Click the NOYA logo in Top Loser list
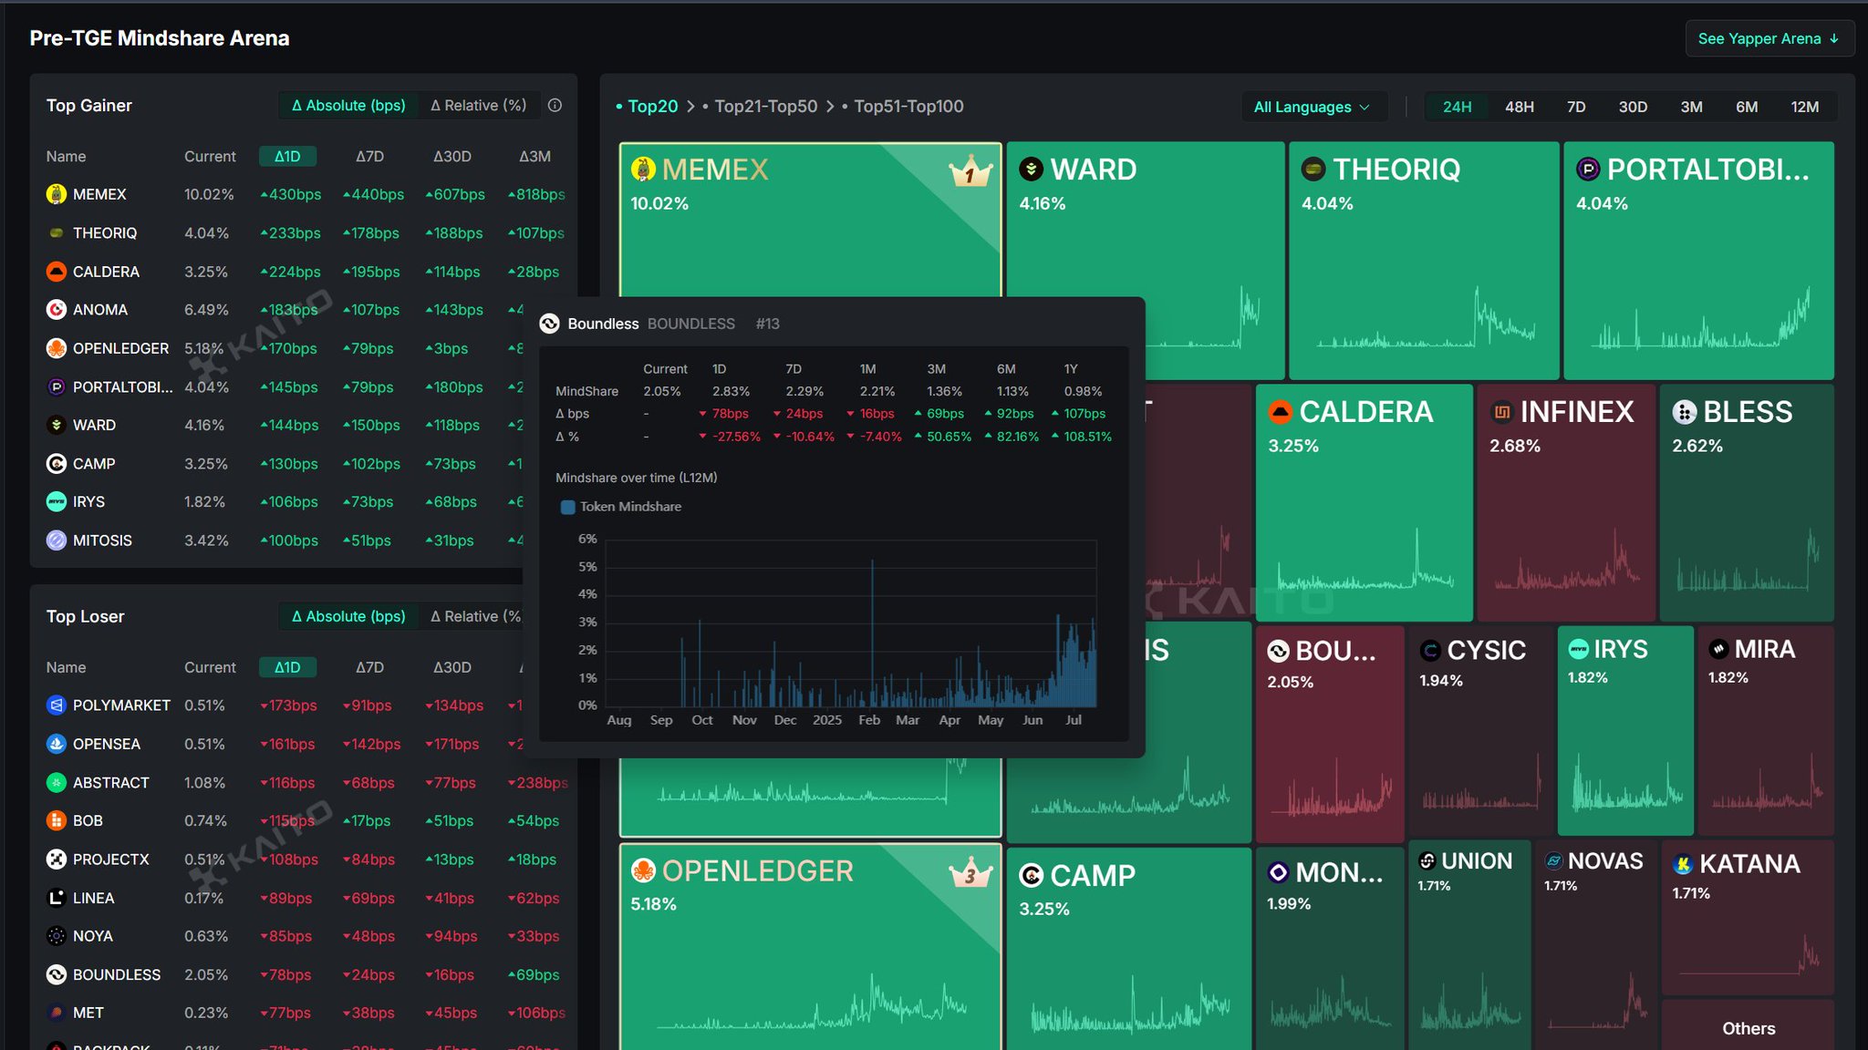1868x1050 pixels. (57, 936)
